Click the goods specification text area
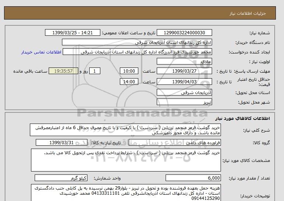 click(x=126, y=160)
